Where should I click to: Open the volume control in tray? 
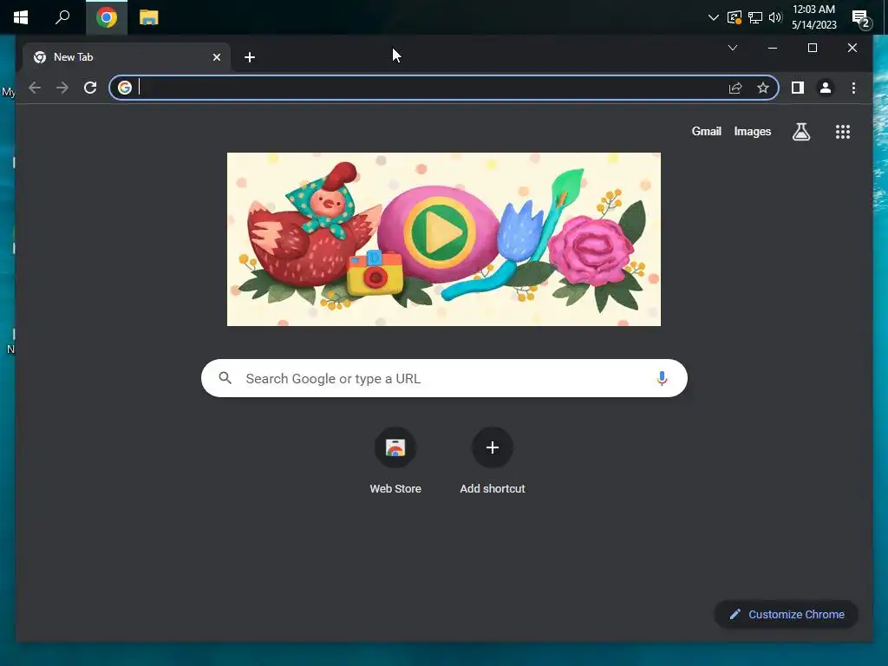[775, 17]
